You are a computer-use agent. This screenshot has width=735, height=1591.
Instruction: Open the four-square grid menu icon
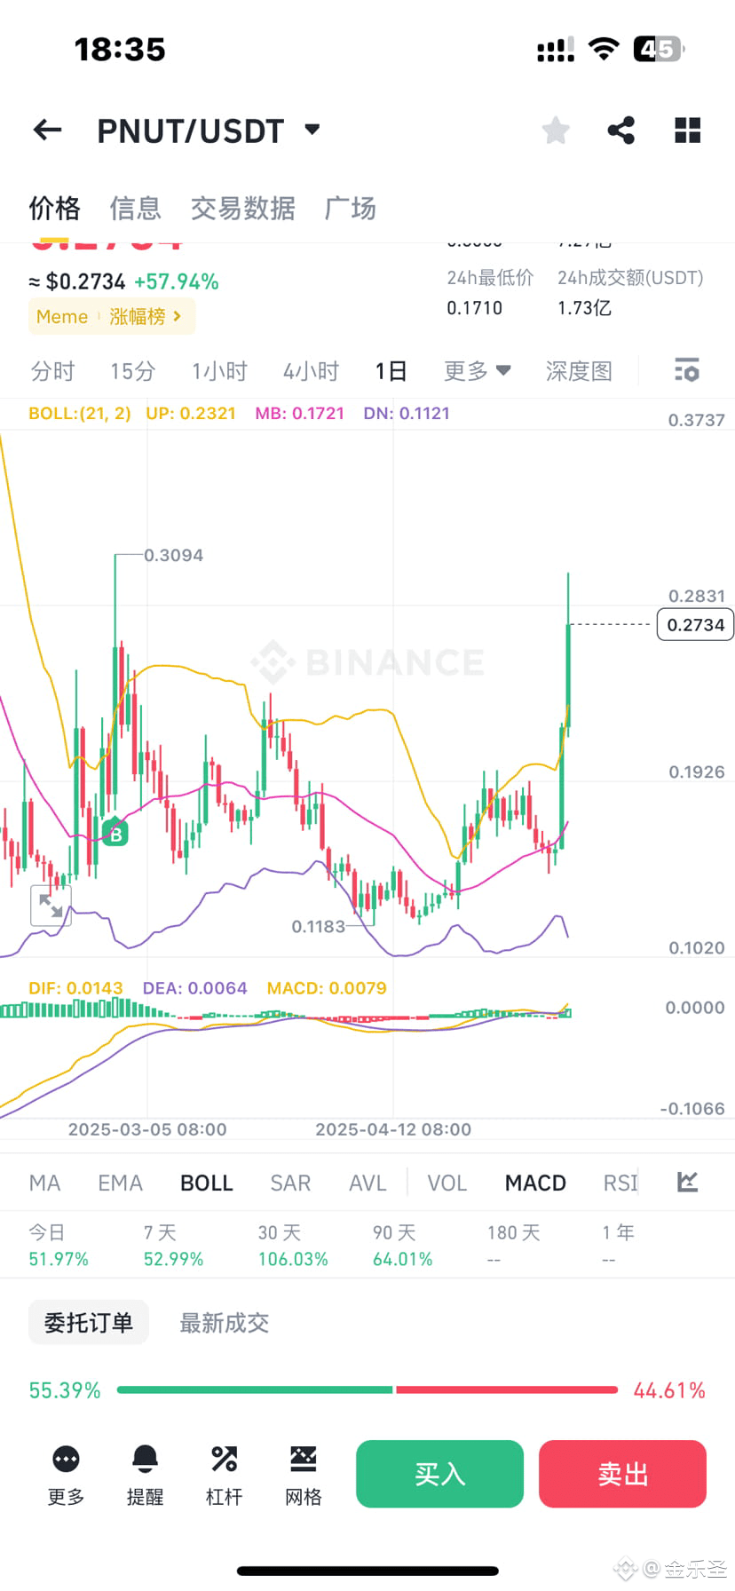(x=688, y=131)
